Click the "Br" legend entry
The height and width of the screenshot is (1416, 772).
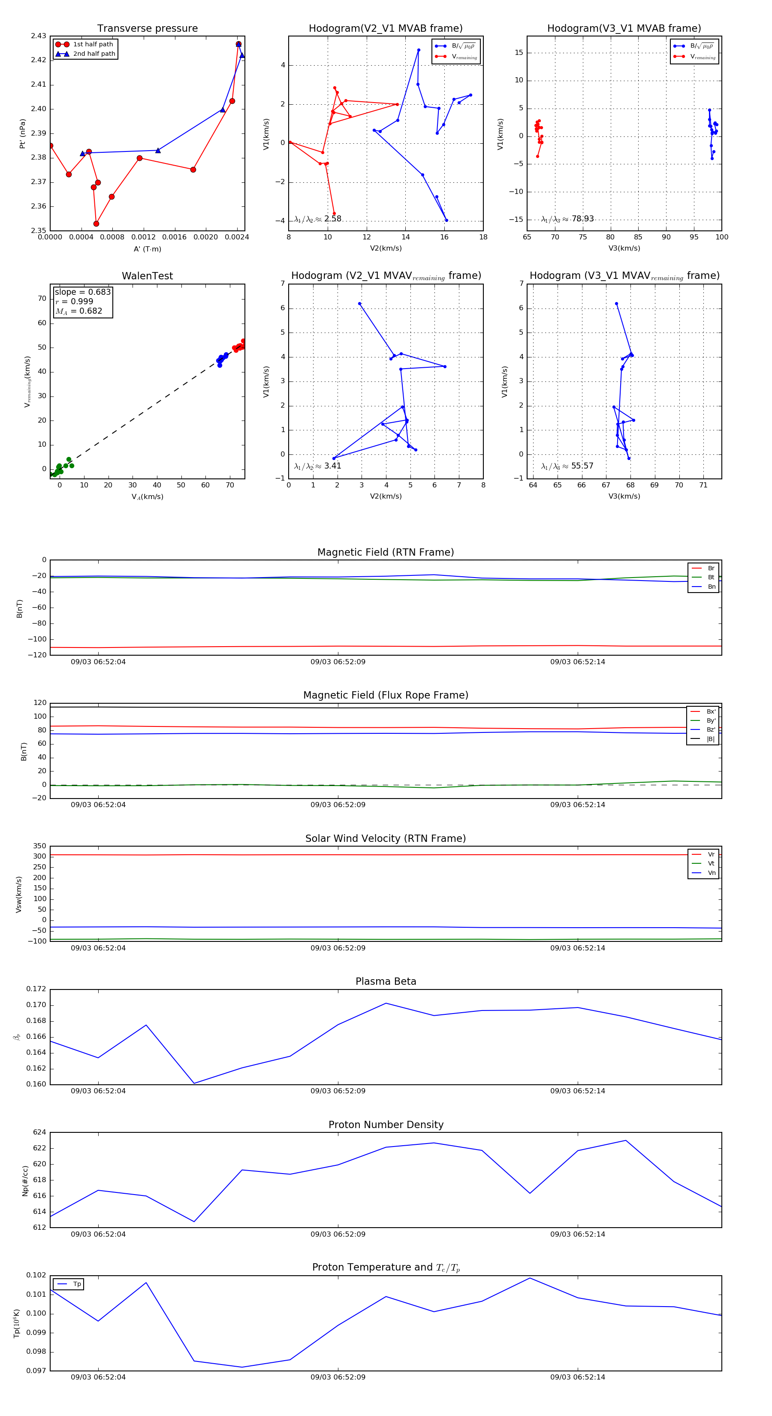[x=703, y=569]
